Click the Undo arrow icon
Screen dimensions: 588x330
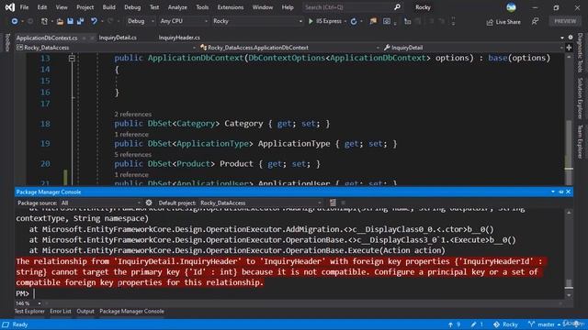click(94, 21)
